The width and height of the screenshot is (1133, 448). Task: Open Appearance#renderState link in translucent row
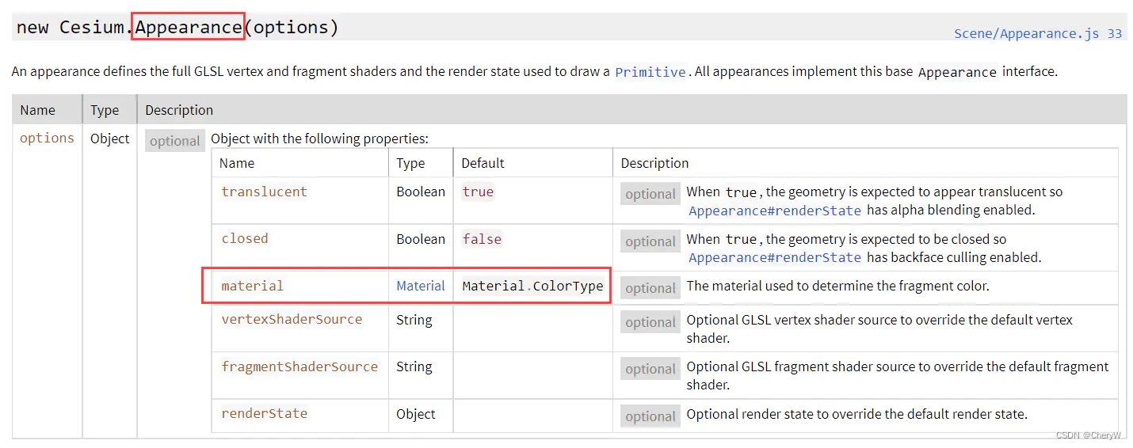pyautogui.click(x=775, y=211)
